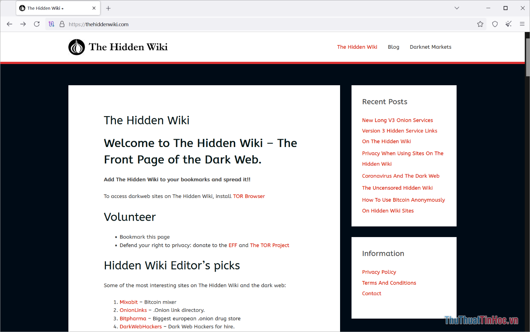530x332 pixels.
Task: Open the Contact link
Action: [x=372, y=293]
